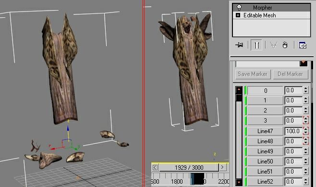Click Line52 spinner arrows

306,182
